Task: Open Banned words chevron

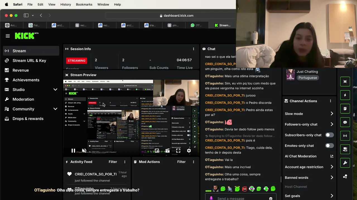Action: point(332,177)
